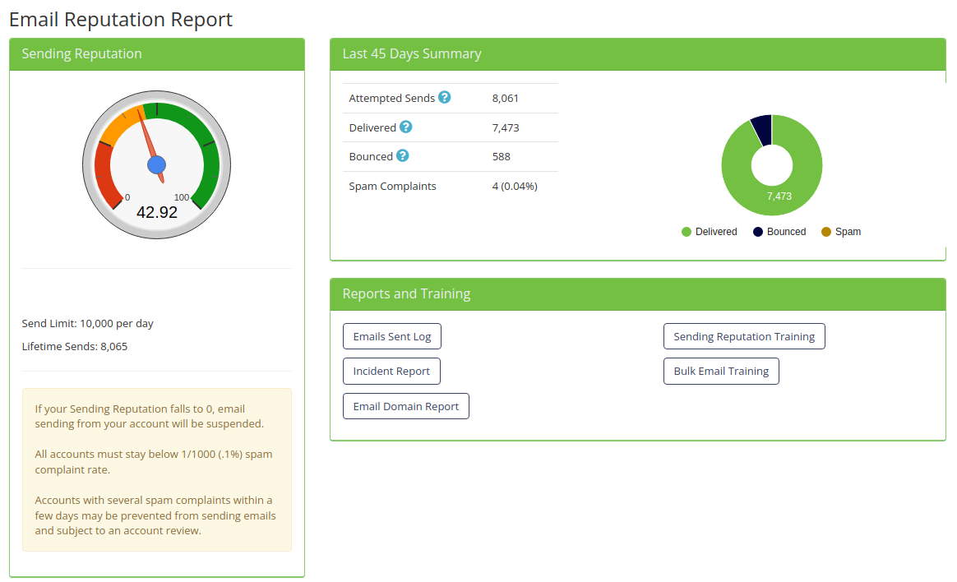Click the Last 45 Days Summary header
The width and height of the screenshot is (957, 582).
point(638,54)
